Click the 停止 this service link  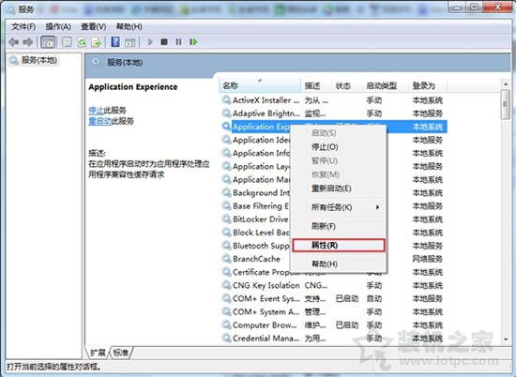click(x=96, y=111)
